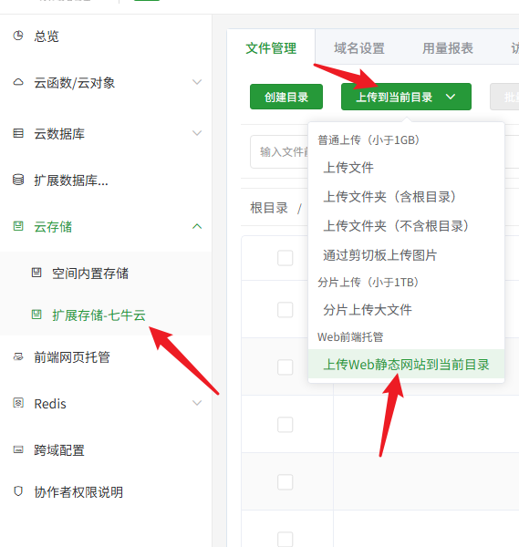Switch to the 域名设置 tab

tap(359, 48)
